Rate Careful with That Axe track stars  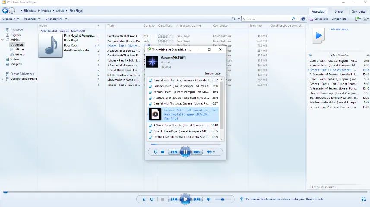coord(165,36)
